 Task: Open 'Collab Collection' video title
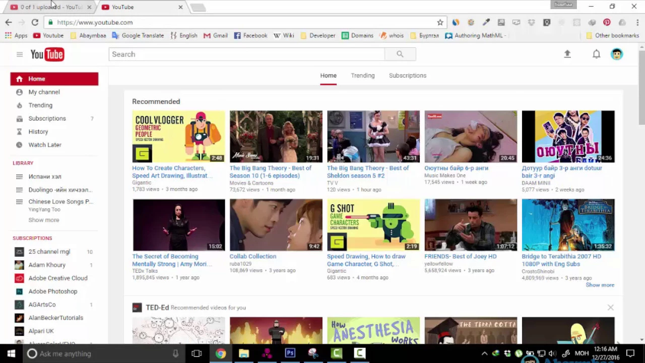253,256
